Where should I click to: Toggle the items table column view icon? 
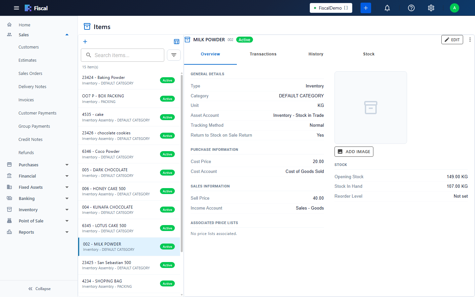[x=176, y=42]
